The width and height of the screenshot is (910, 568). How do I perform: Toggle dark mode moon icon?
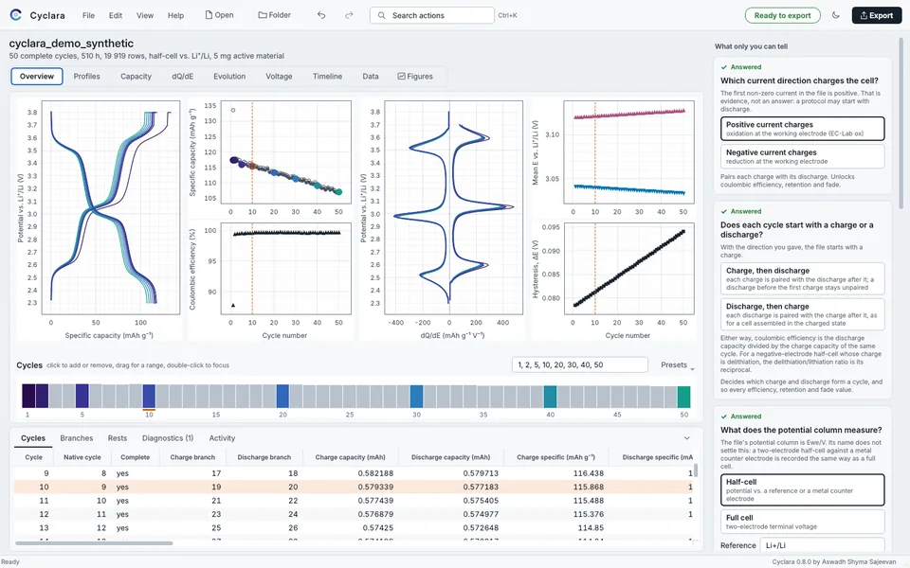[836, 15]
